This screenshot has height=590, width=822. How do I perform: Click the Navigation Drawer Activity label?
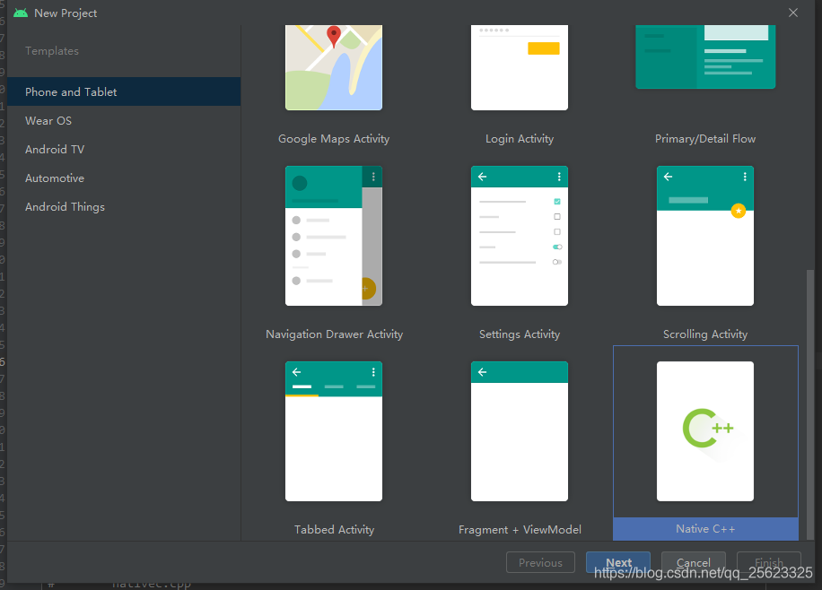coord(334,334)
